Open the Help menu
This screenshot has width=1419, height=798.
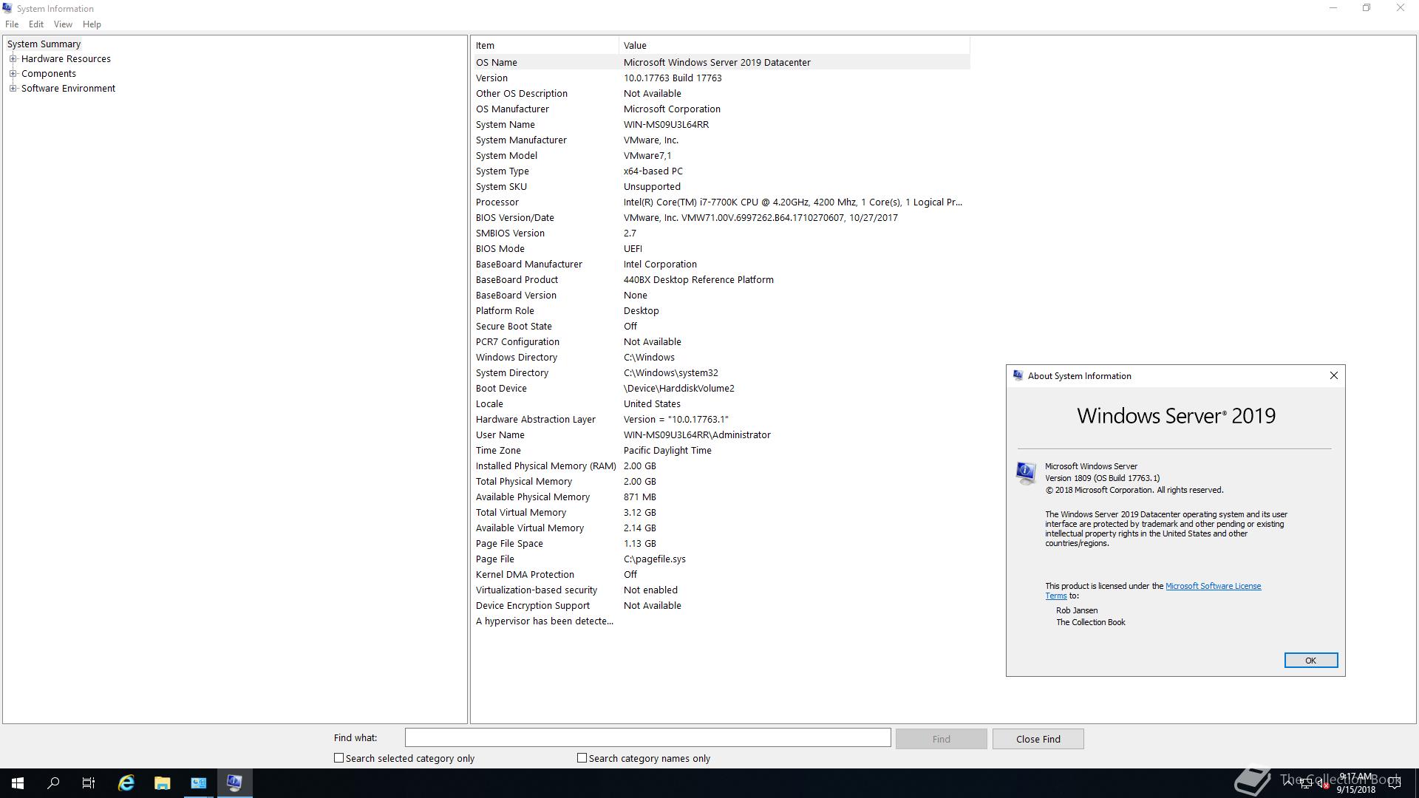tap(92, 24)
